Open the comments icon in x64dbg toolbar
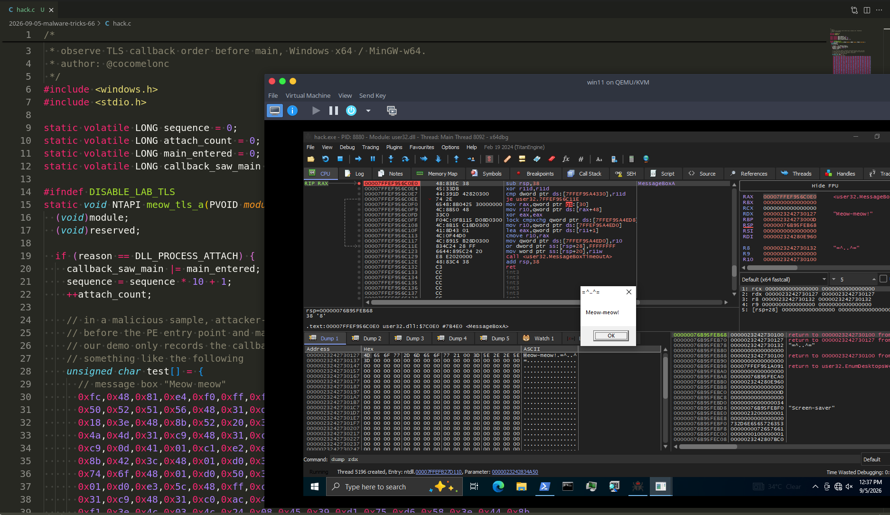Viewport: 890px width, 515px height. tap(522, 159)
